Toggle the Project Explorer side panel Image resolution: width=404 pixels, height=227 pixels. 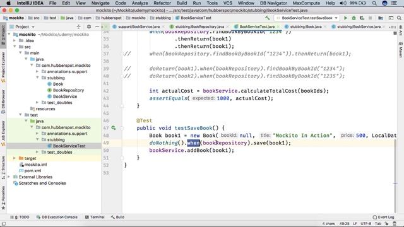3,67
